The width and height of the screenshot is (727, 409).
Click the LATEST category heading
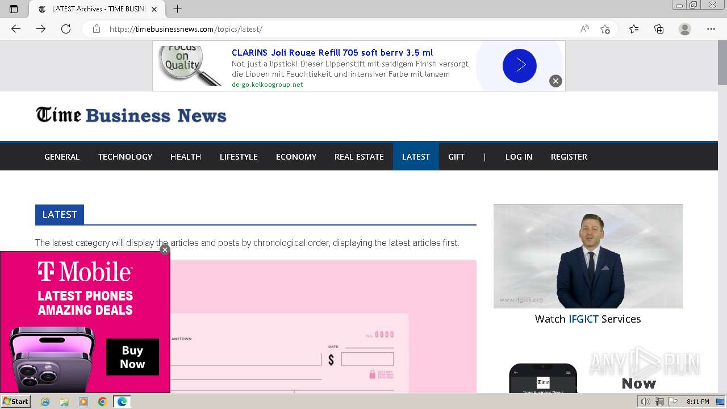pyautogui.click(x=60, y=215)
